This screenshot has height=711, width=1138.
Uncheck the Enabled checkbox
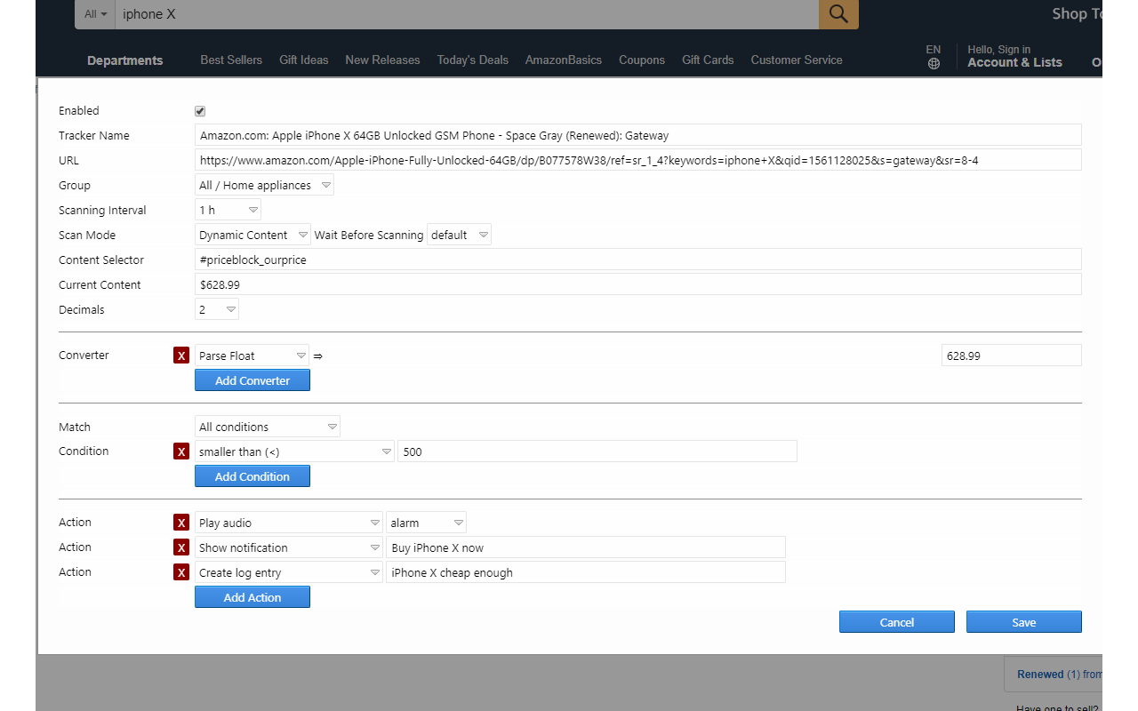pos(200,111)
